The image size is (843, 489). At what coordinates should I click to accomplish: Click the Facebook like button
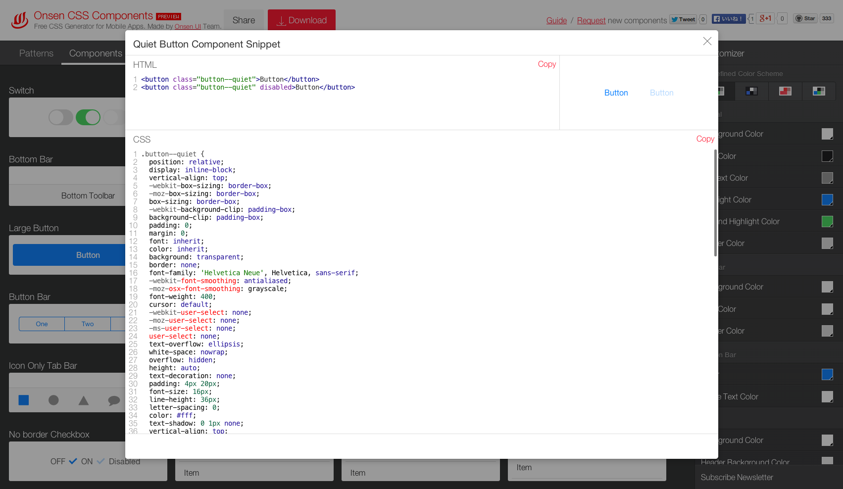click(728, 19)
